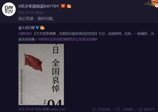Enlarge the 全国哀悼 flag image
The height and width of the screenshot is (112, 158).
pyautogui.click(x=41, y=74)
